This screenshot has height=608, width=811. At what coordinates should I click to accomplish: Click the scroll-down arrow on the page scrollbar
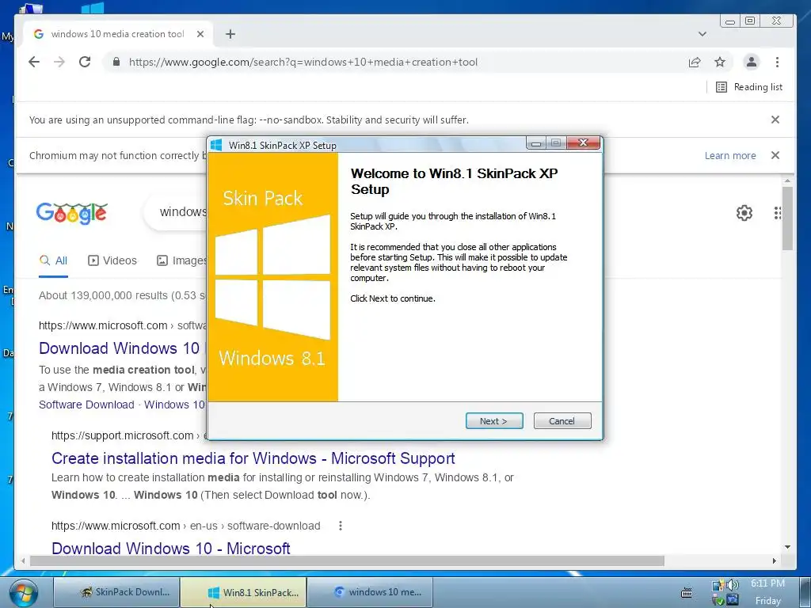787,546
